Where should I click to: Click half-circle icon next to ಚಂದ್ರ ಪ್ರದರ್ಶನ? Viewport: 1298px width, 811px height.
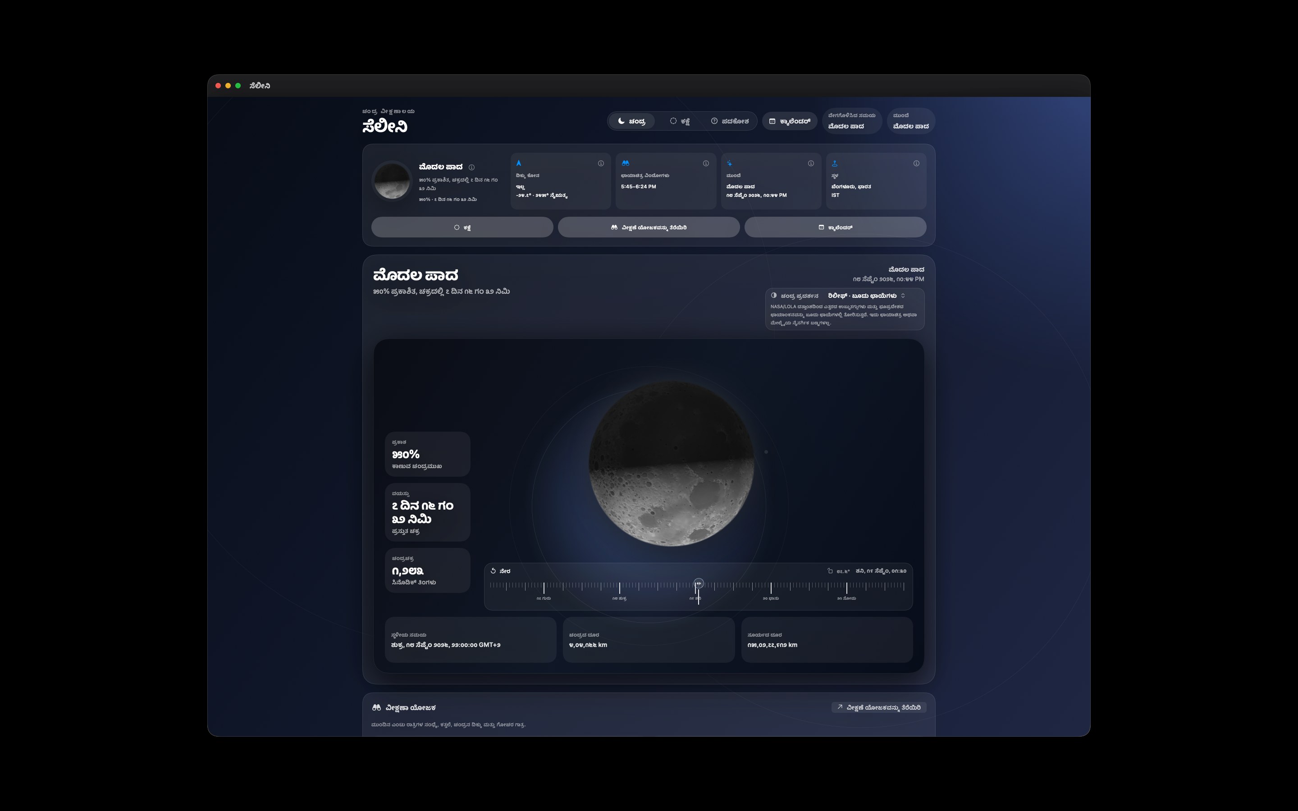coord(774,296)
